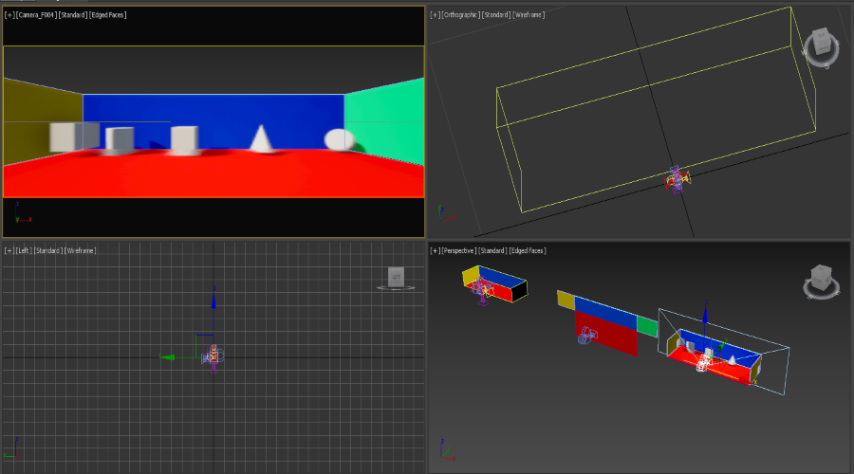The height and width of the screenshot is (474, 854).
Task: Open the Standard menu in Left viewport
Action: point(48,251)
